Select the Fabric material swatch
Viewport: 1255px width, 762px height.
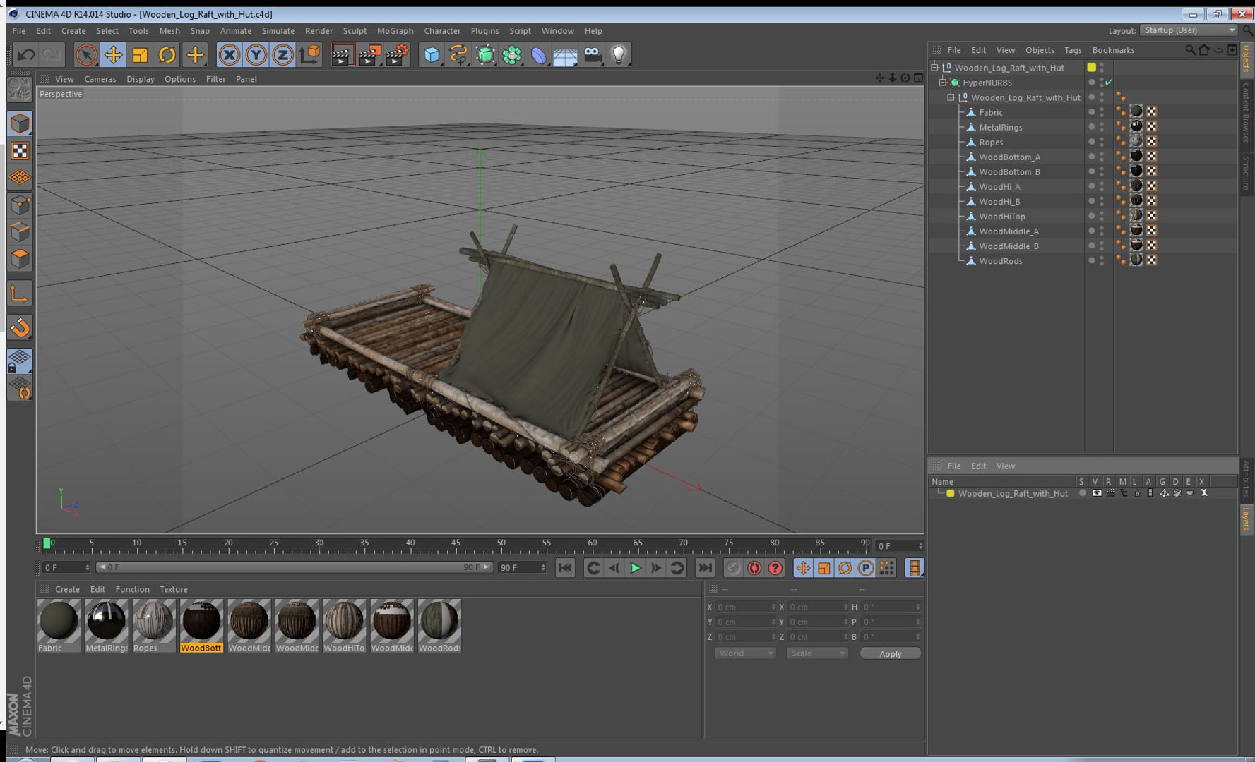[59, 626]
